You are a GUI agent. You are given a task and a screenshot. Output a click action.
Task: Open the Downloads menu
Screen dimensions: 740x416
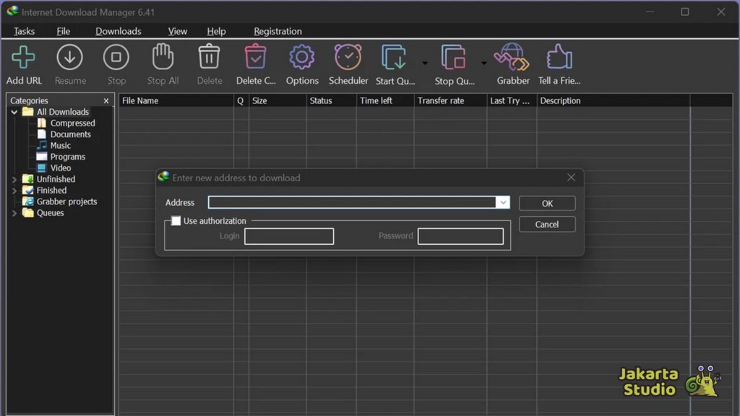118,31
